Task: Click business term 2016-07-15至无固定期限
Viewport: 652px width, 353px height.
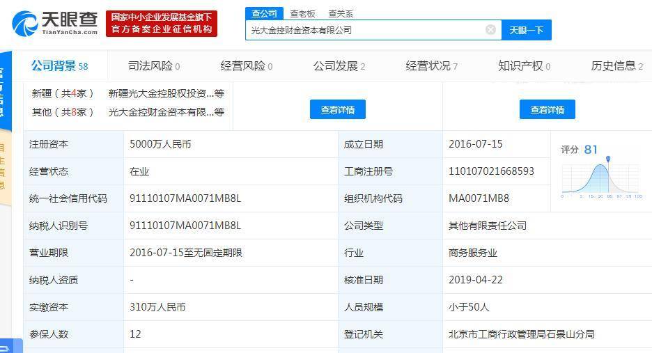Action: click(186, 253)
